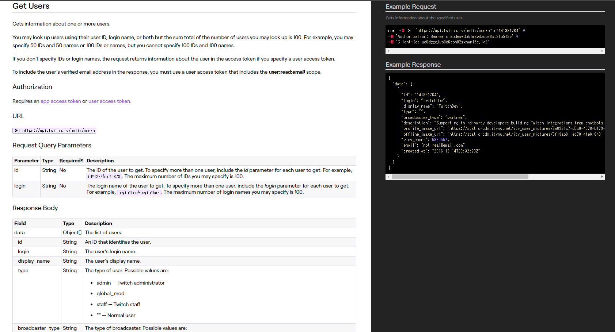The height and width of the screenshot is (332, 615).
Task: Click the Authorization section heading
Action: [32, 87]
